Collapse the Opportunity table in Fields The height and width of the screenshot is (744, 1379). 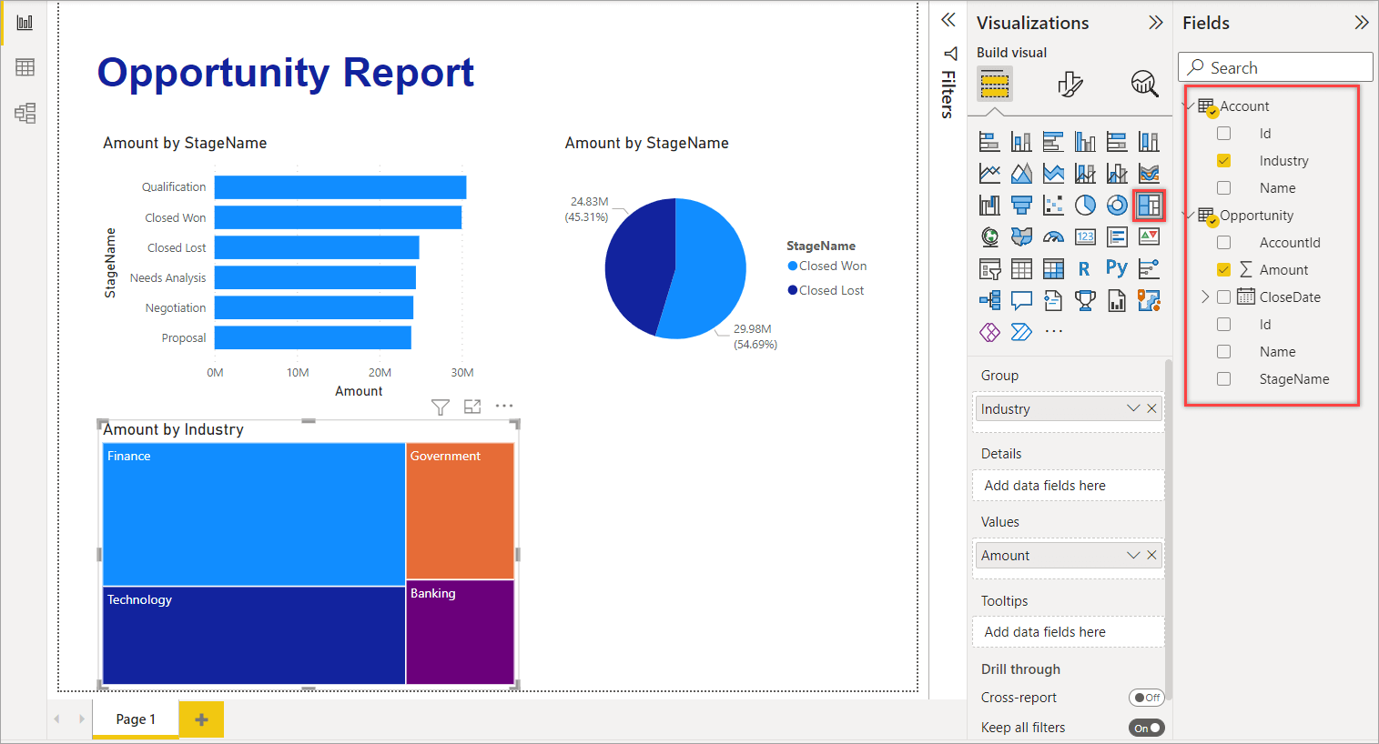pos(1191,216)
